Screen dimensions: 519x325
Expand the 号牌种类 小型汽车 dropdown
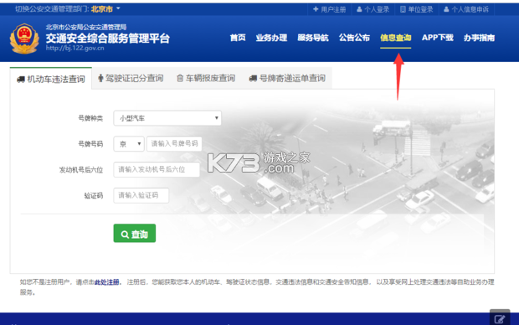167,118
